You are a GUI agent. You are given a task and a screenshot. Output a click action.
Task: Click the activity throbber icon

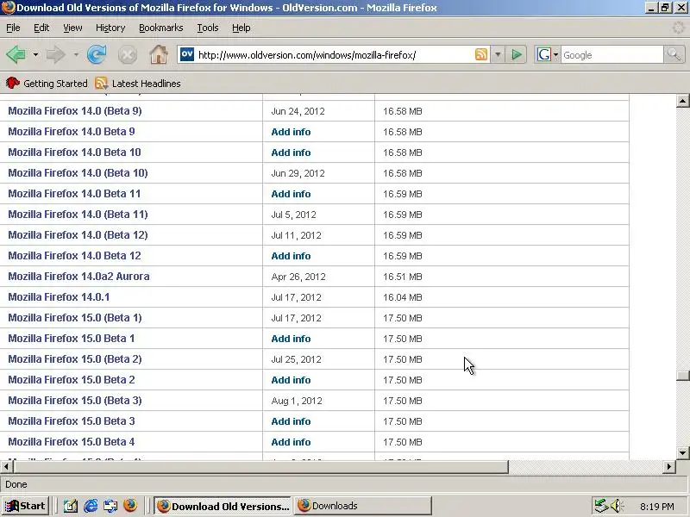click(679, 28)
